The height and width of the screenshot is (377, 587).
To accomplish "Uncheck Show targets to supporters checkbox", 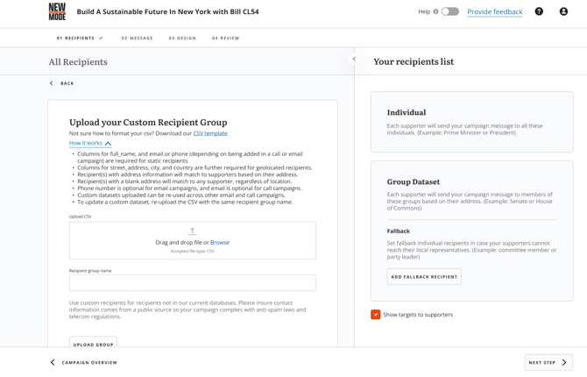I will (x=375, y=315).
